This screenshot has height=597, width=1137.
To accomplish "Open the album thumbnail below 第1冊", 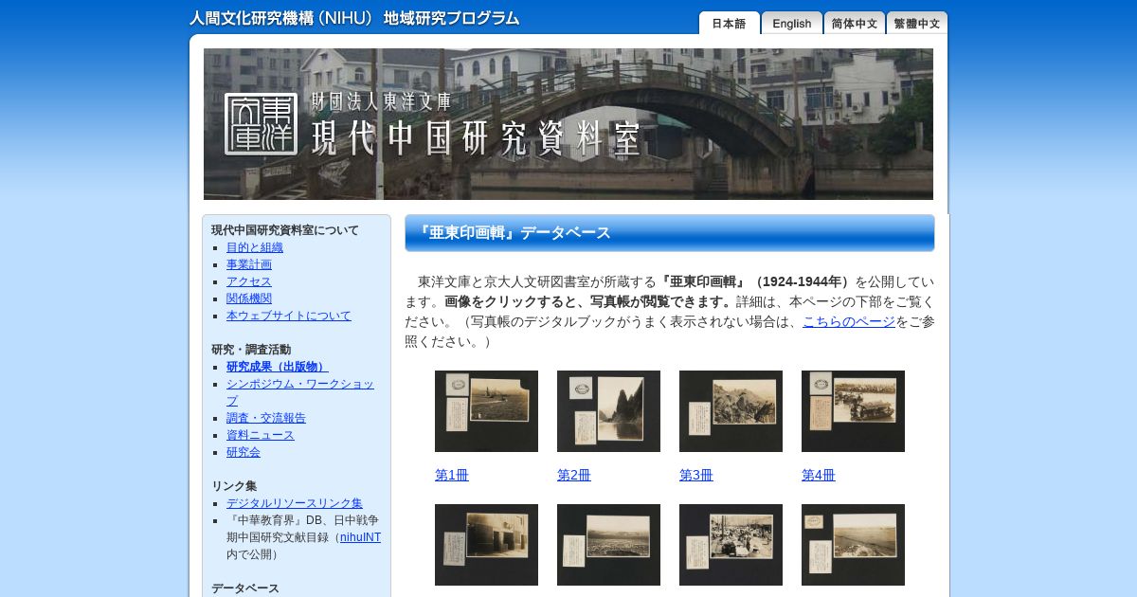I will click(x=486, y=545).
